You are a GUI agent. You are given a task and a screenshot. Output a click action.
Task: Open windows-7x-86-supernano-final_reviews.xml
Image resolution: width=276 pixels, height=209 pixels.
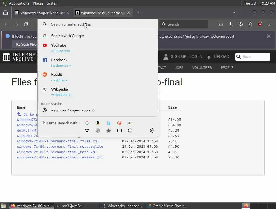60,157
